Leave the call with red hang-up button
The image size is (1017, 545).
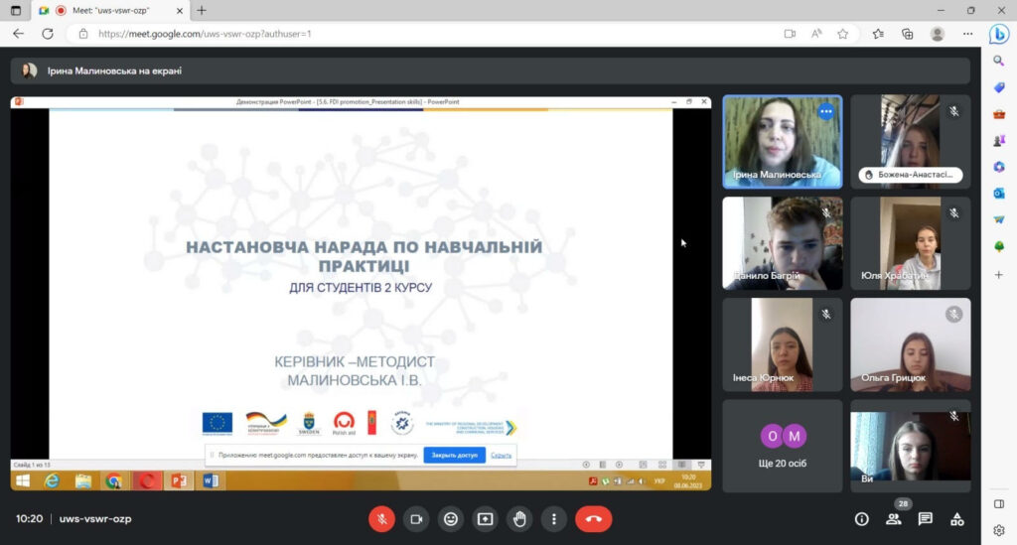[x=594, y=518]
